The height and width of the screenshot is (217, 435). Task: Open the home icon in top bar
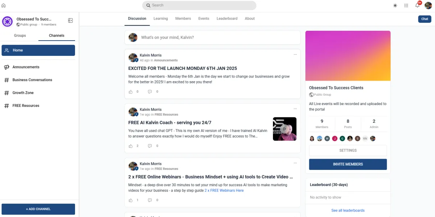point(4,5)
